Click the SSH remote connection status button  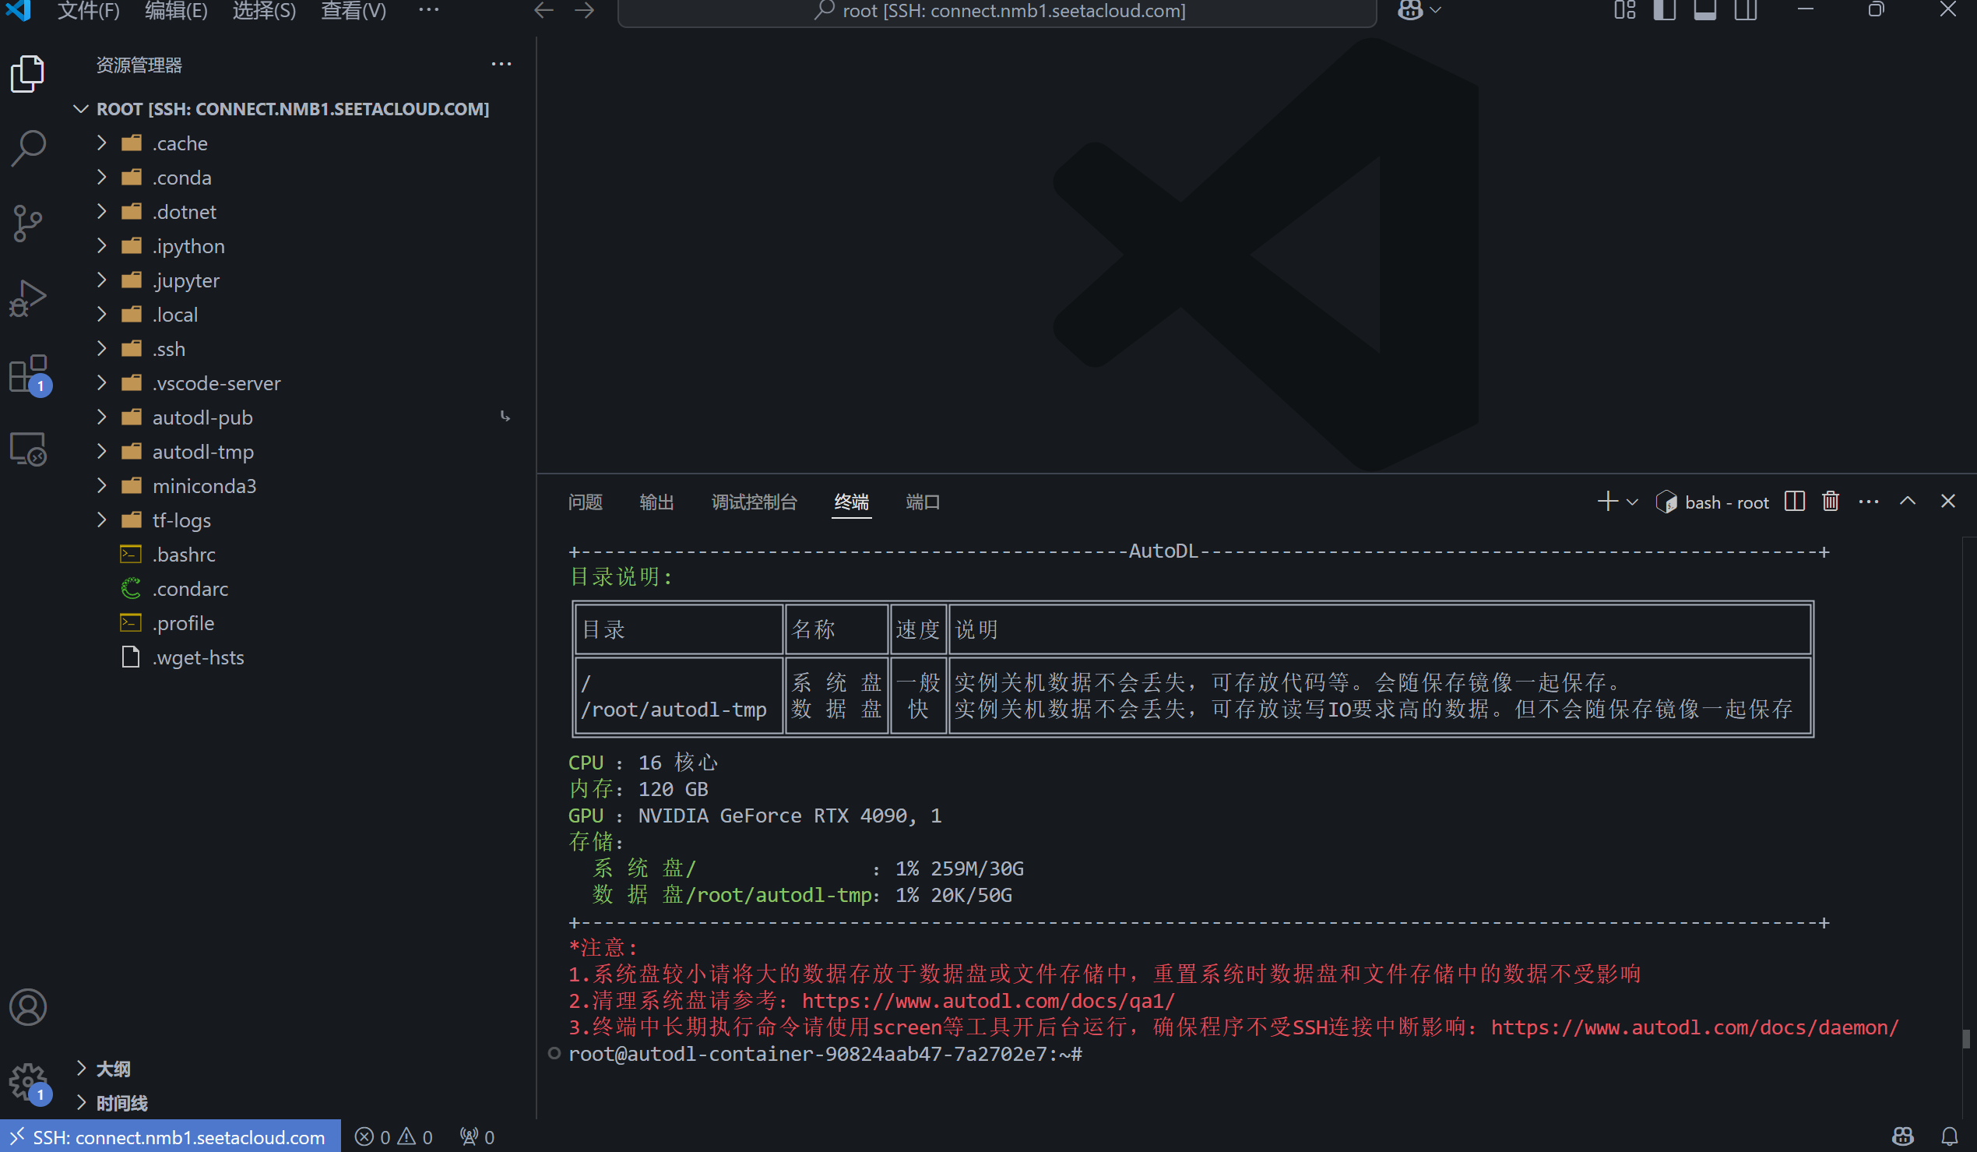click(x=171, y=1136)
